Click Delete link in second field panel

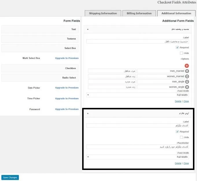click(178, 163)
